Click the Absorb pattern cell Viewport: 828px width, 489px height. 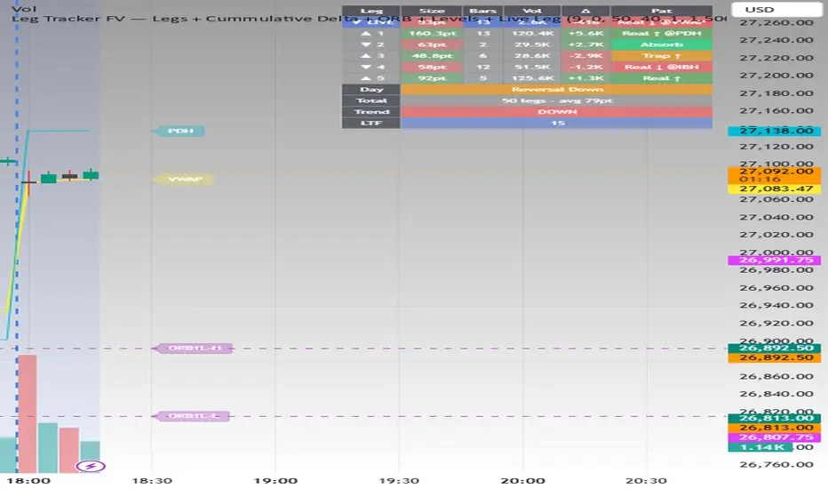coord(662,44)
